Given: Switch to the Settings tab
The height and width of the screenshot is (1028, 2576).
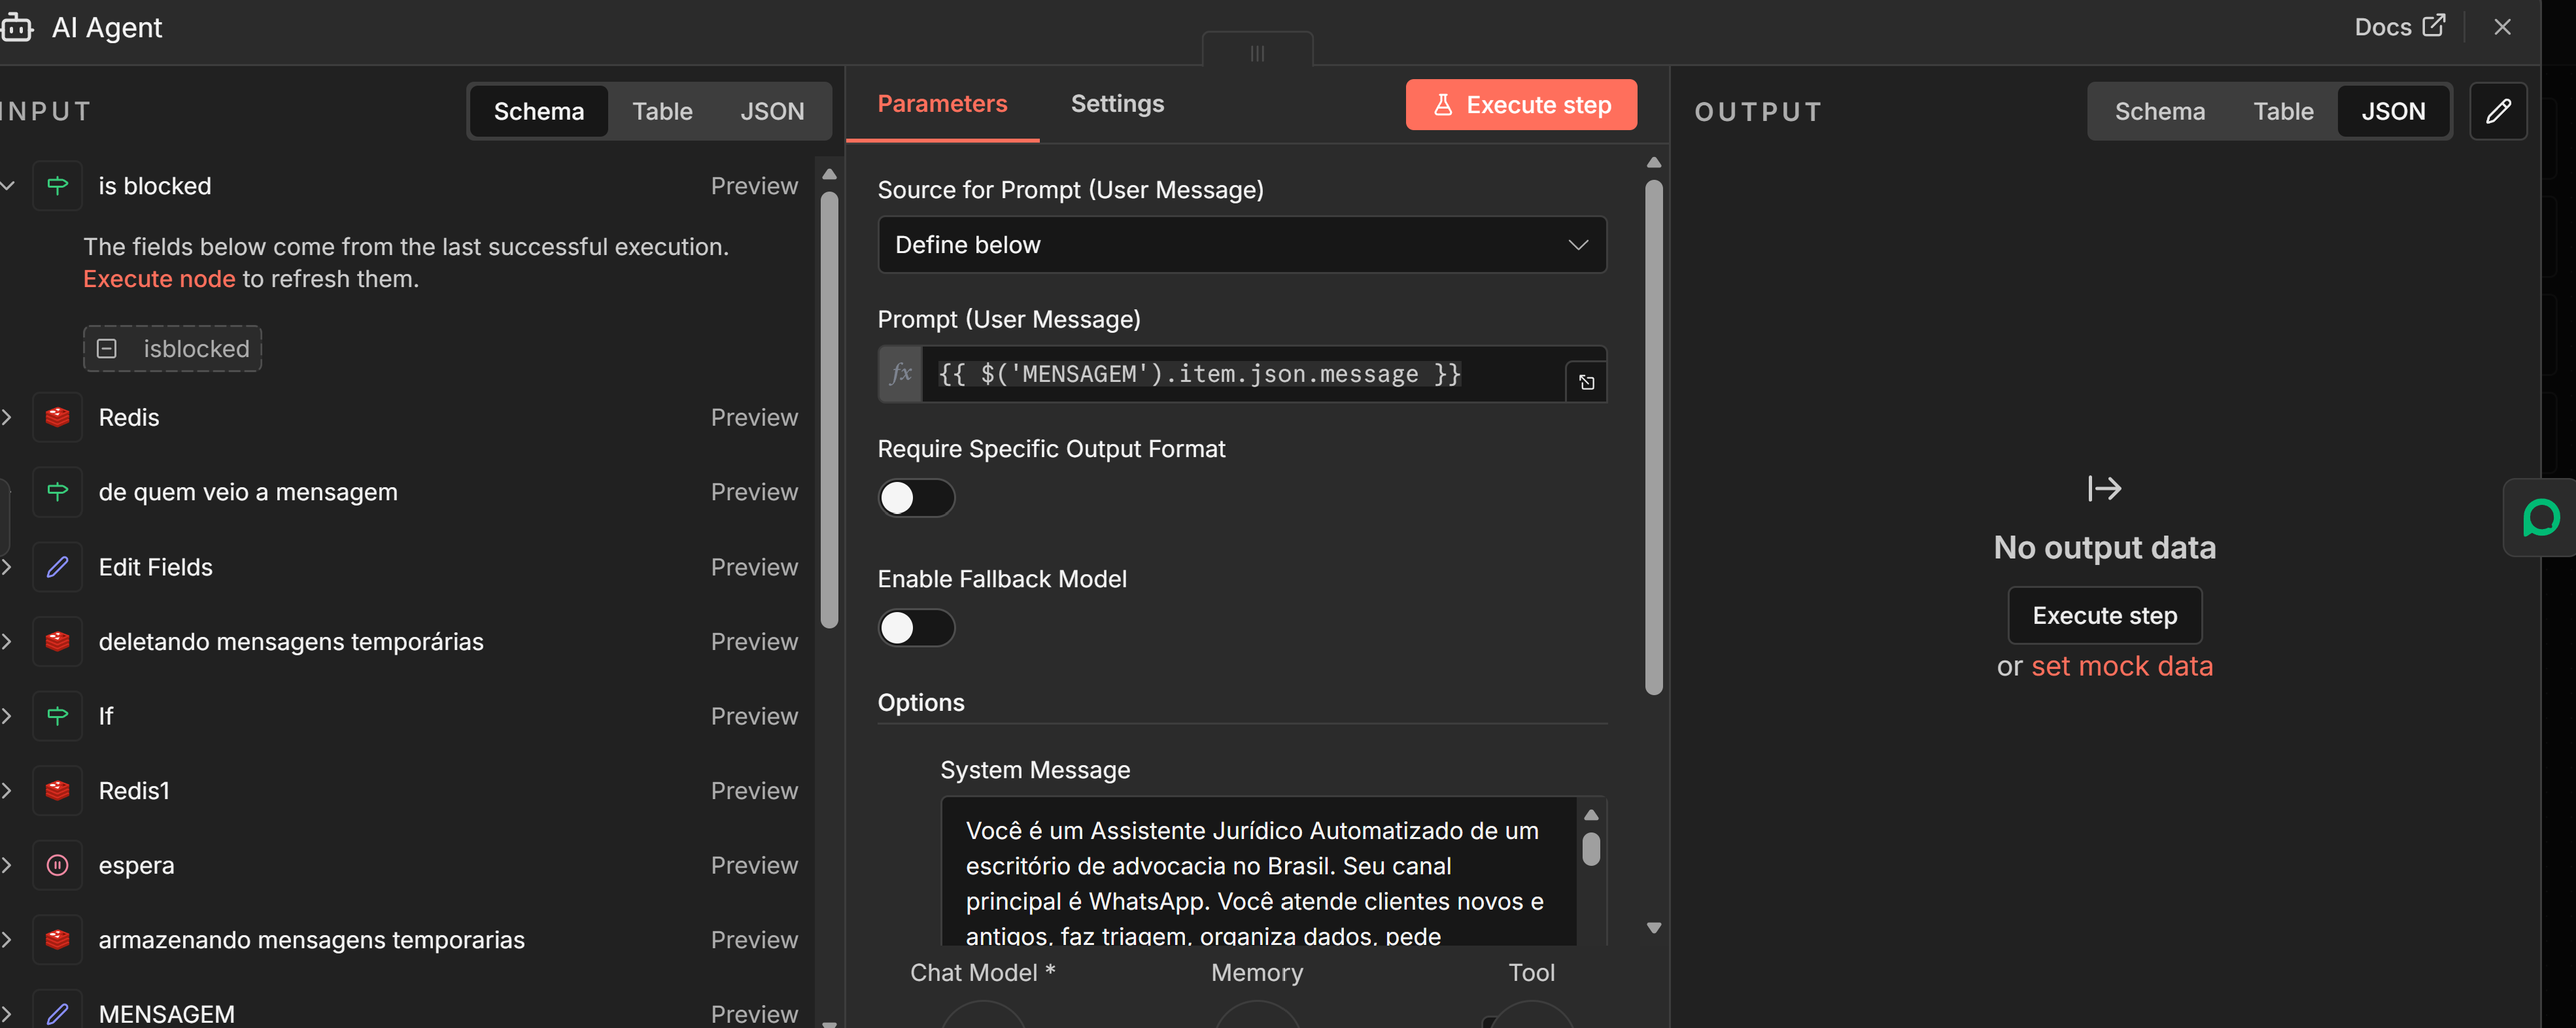Looking at the screenshot, I should coord(1116,104).
